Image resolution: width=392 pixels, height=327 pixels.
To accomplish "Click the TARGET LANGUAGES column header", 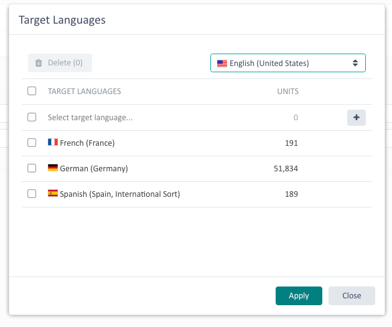I will [84, 92].
